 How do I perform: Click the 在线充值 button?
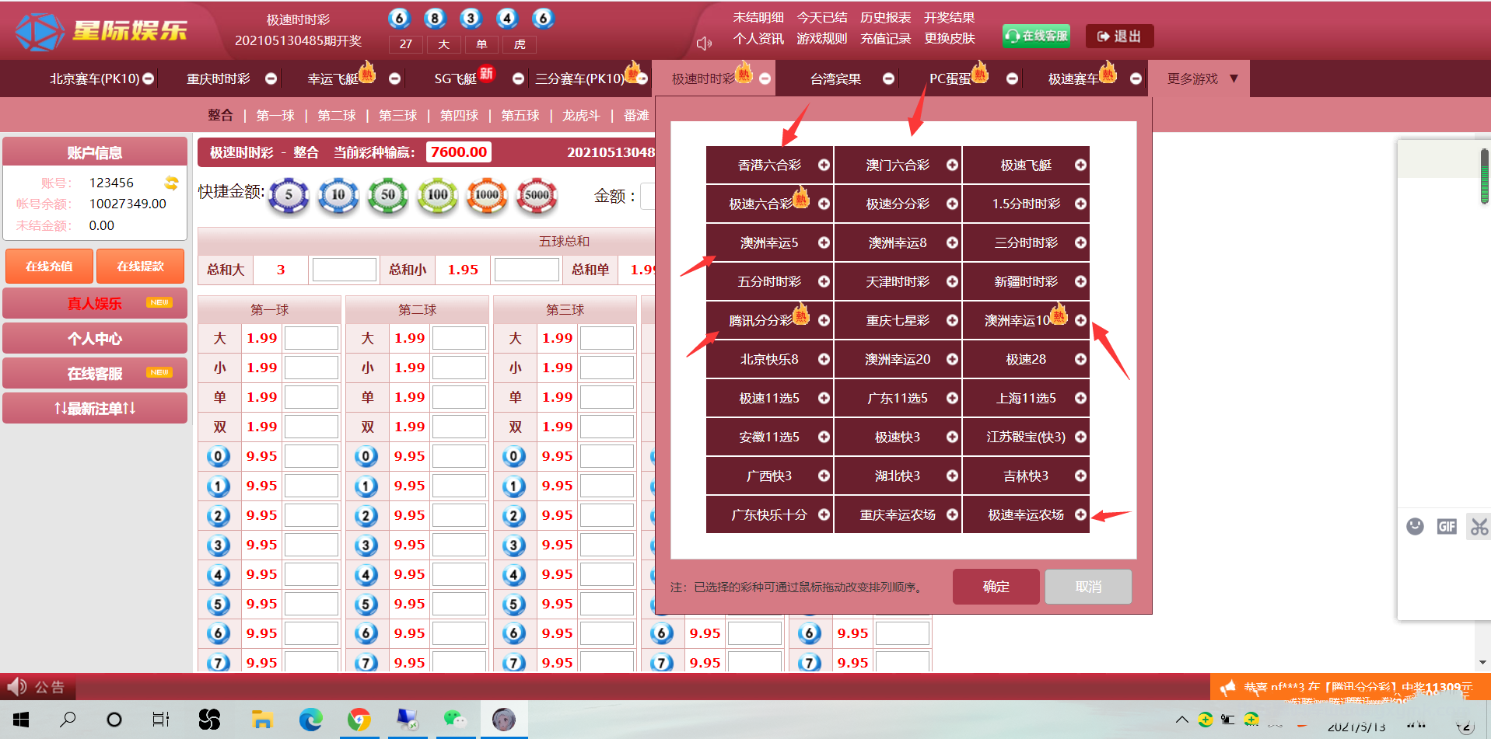tap(49, 267)
